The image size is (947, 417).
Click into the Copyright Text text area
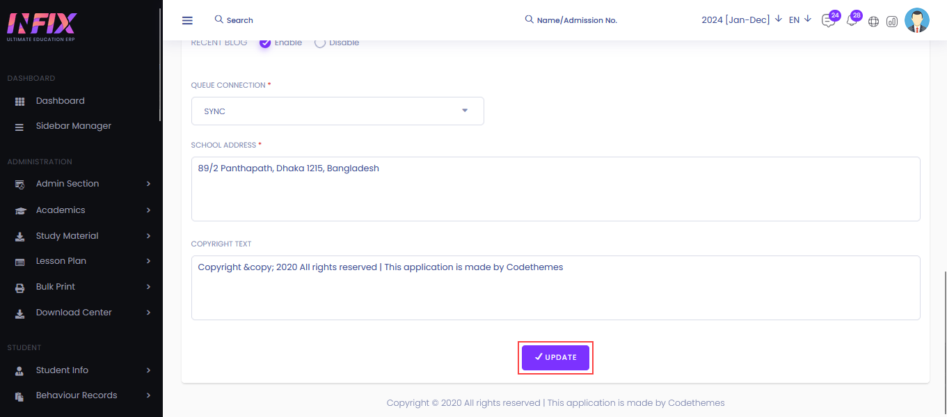coord(556,288)
